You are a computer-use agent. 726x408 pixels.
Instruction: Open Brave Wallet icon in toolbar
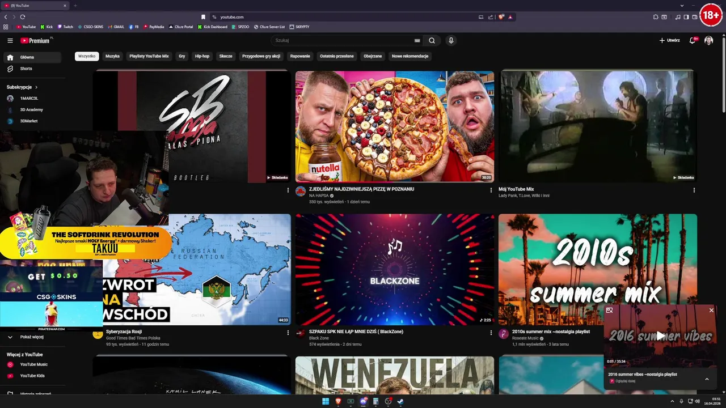694,17
